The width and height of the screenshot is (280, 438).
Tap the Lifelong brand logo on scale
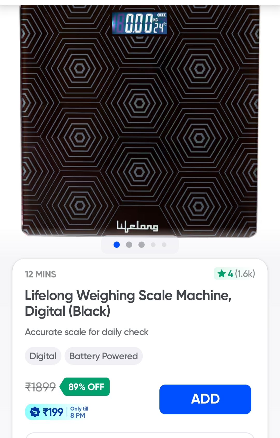tap(137, 226)
